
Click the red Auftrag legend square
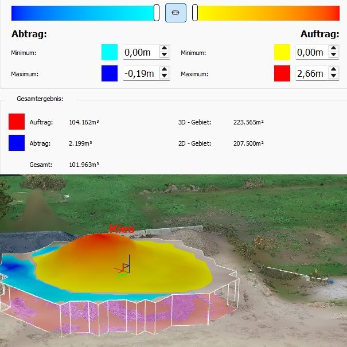pyautogui.click(x=17, y=122)
